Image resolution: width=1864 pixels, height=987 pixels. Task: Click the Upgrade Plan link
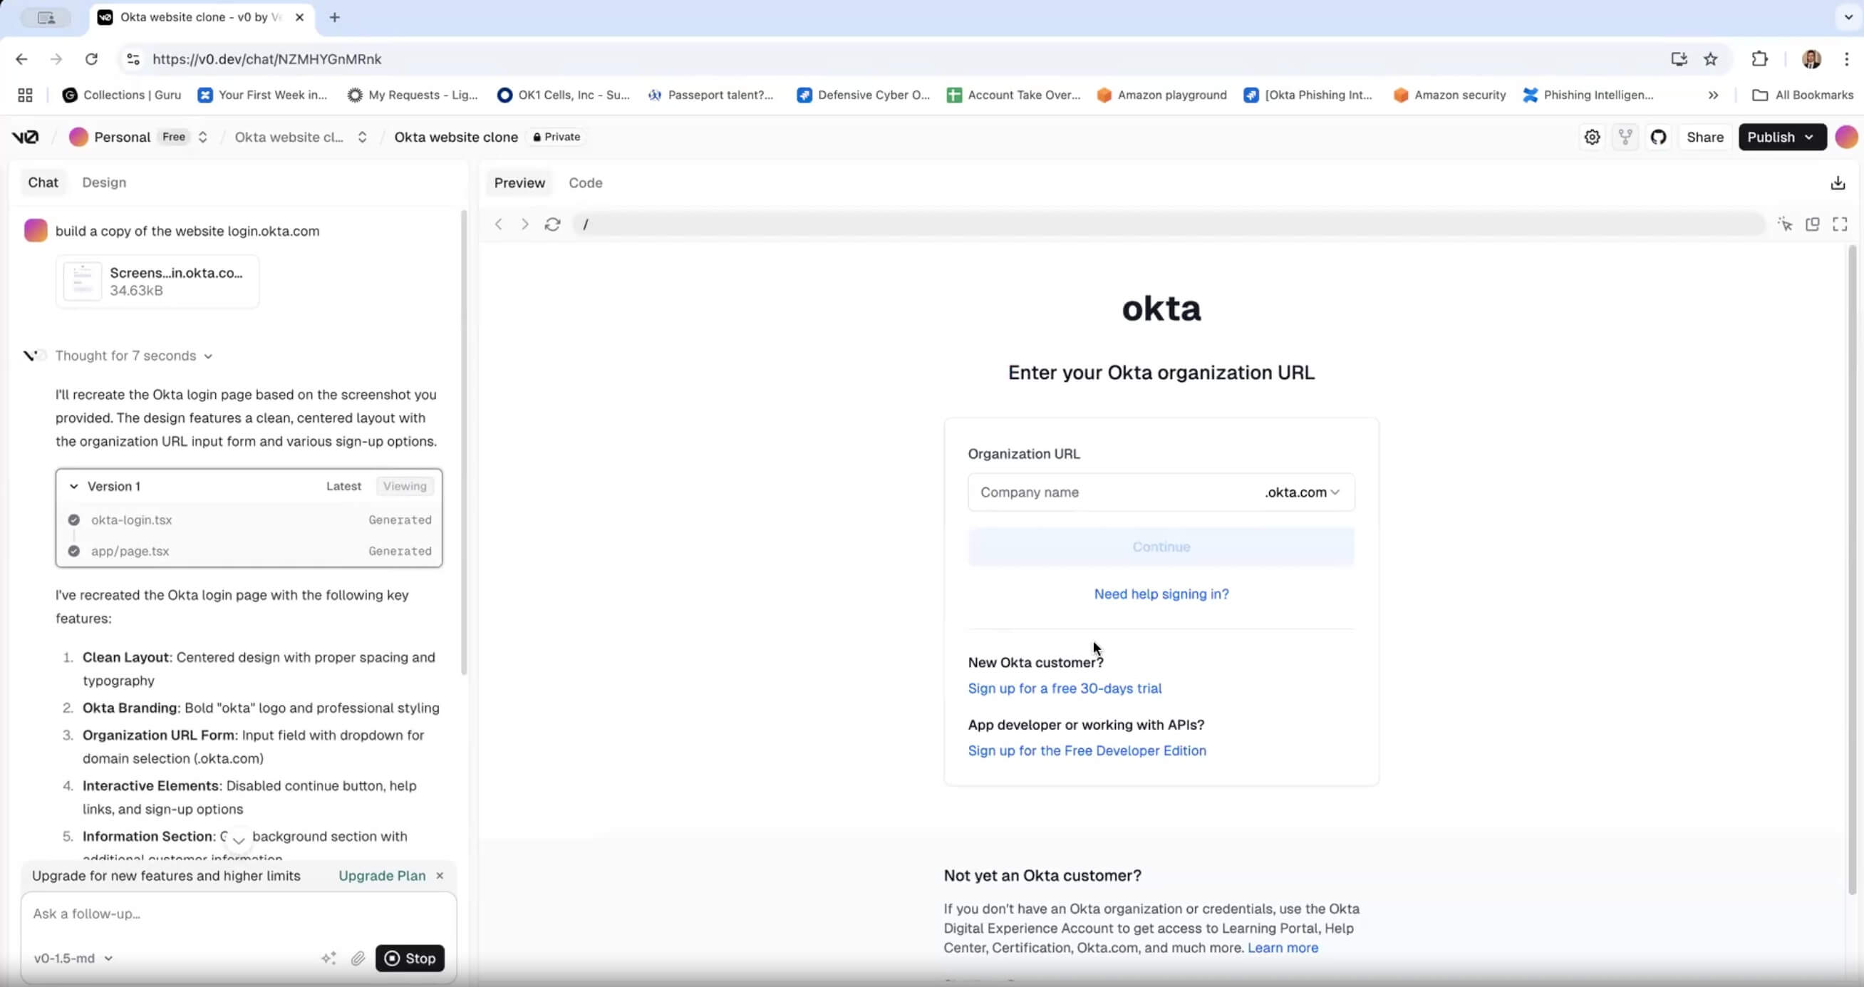click(x=381, y=876)
